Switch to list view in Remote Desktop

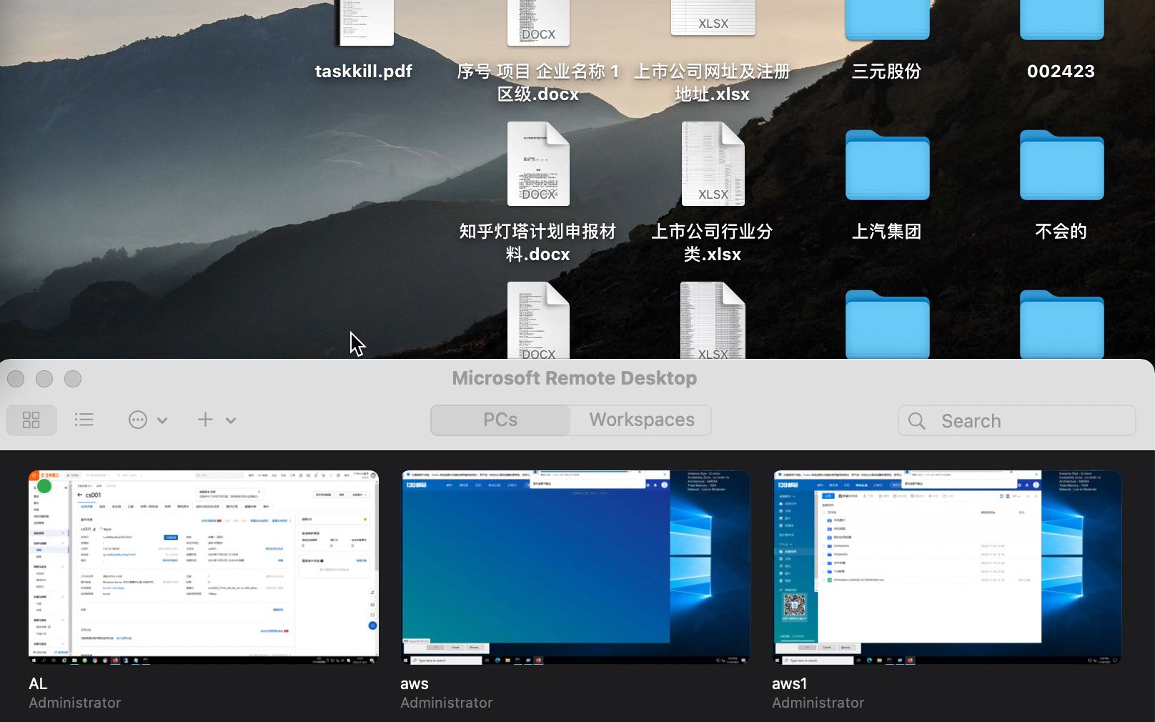(84, 420)
